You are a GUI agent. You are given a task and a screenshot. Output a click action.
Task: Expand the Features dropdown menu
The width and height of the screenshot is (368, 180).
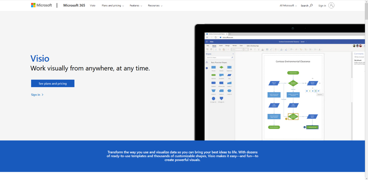pos(136,6)
